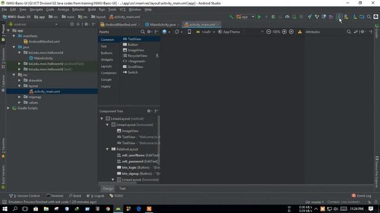Open the Terminal tool window

[55, 196]
